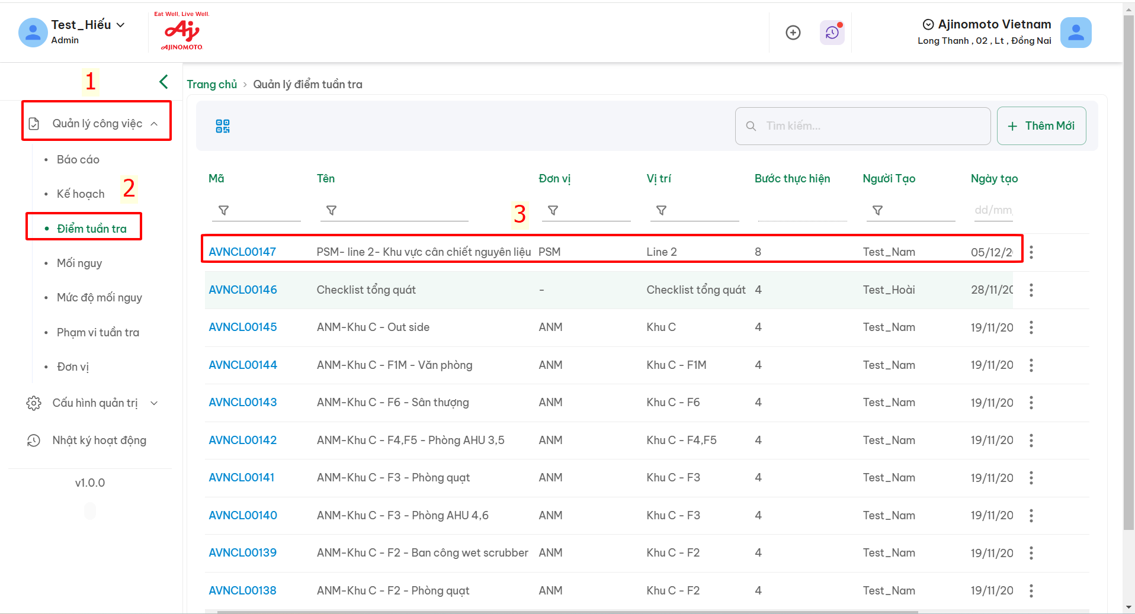Screen dimensions: 1135x614
Task: Open Phạm vi tuần tra menu item
Action: tap(98, 333)
